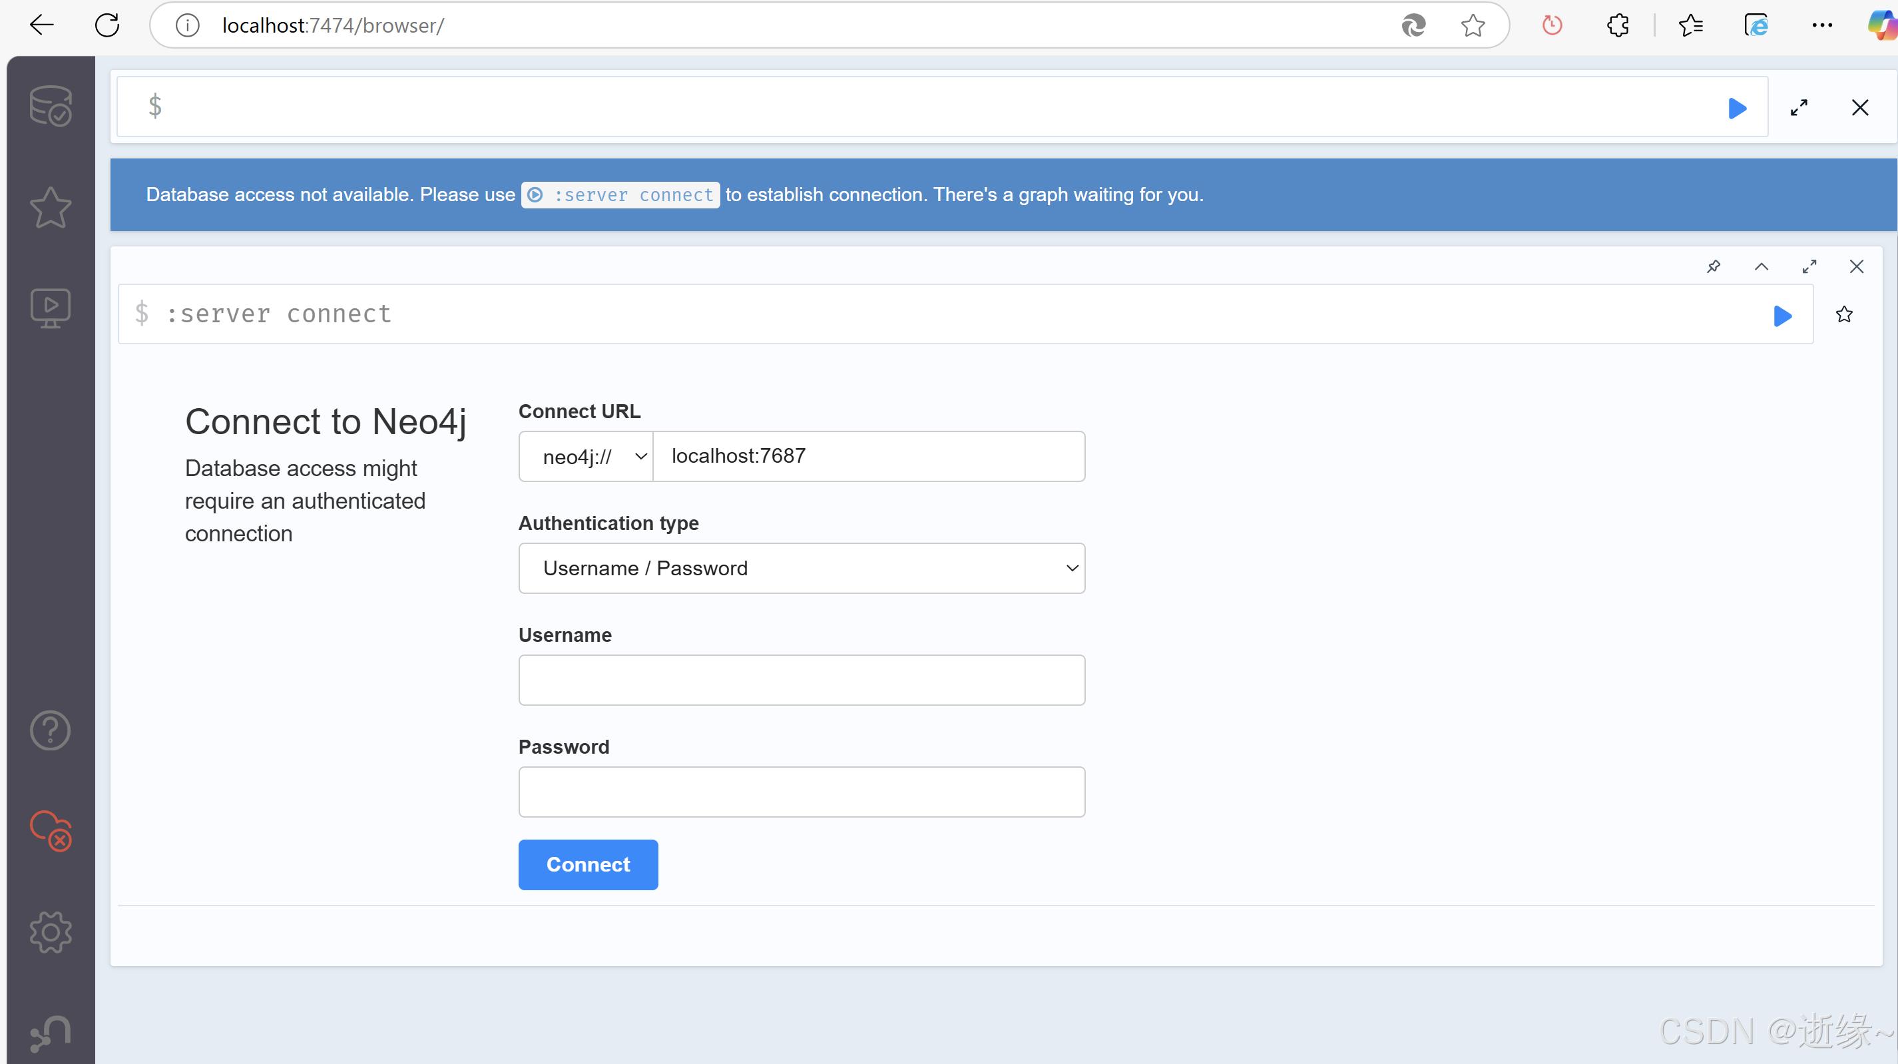Open the Help question mark sidebar
This screenshot has height=1064, width=1898.
pyautogui.click(x=50, y=730)
